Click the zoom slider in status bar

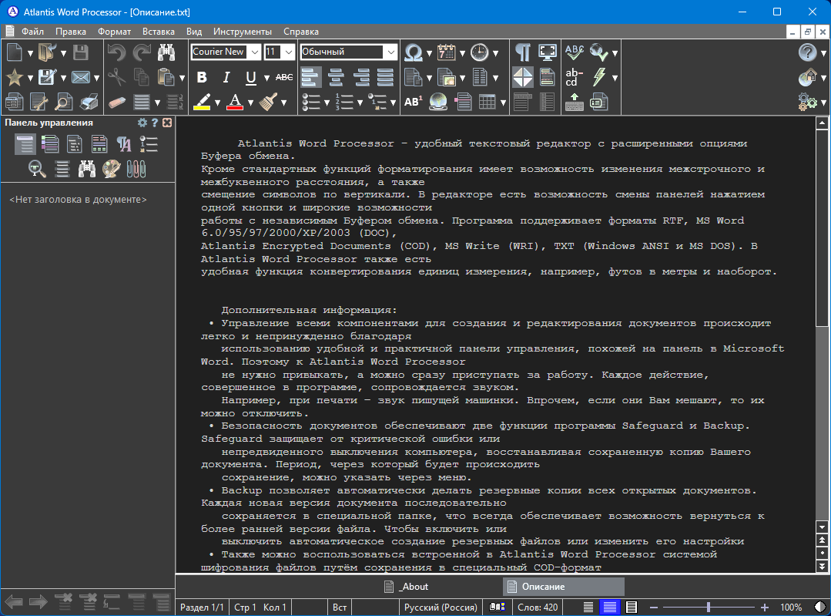pyautogui.click(x=708, y=608)
